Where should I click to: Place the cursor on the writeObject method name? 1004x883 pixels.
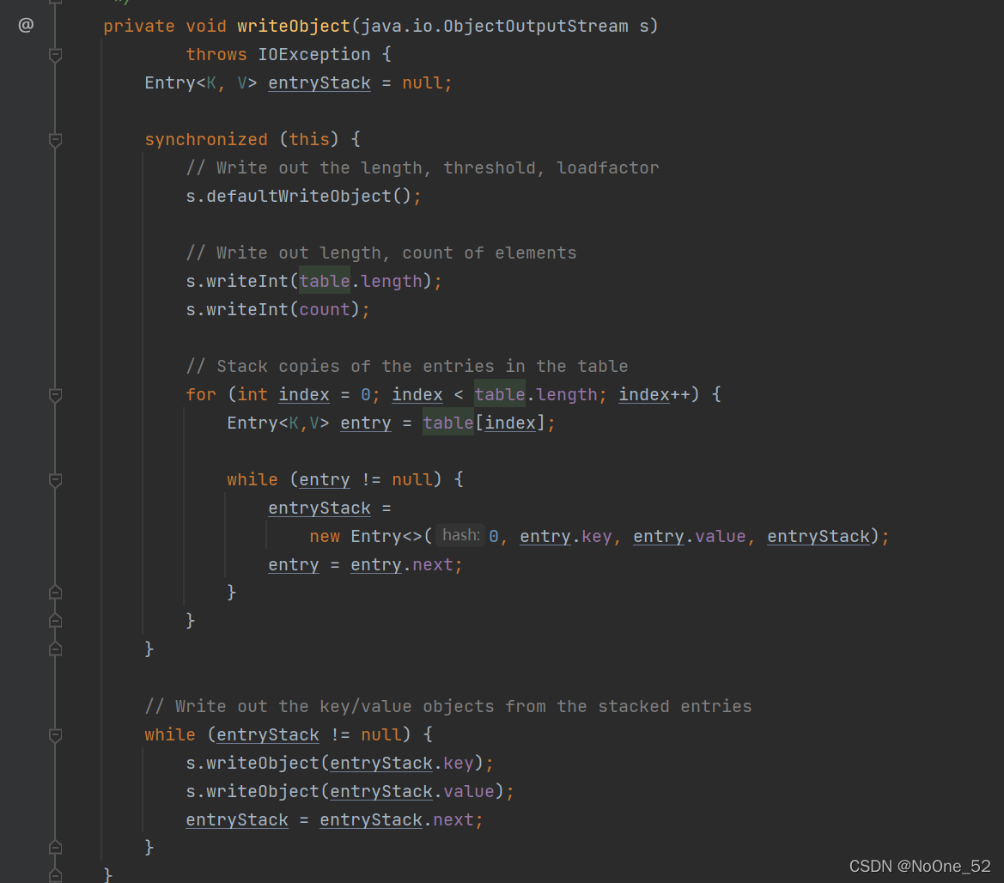(294, 27)
